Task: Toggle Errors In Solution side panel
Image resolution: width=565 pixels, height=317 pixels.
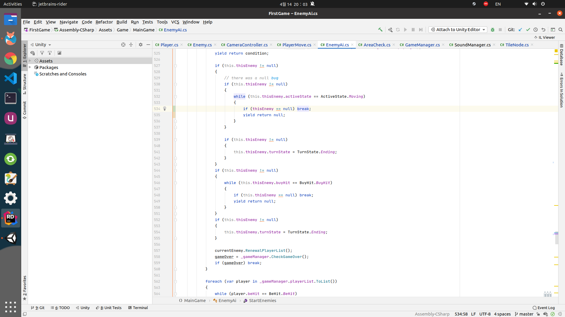Action: pos(561,90)
